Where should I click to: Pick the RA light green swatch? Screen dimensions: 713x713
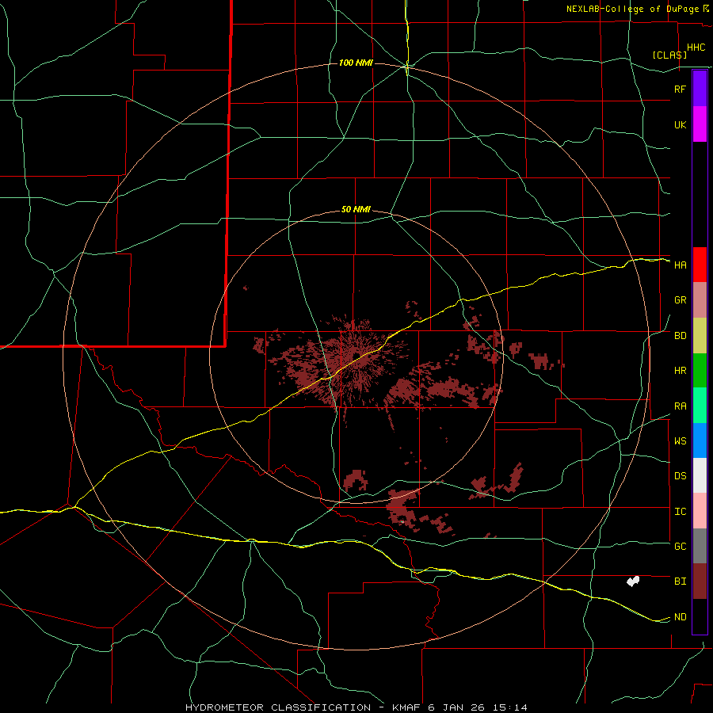coord(700,406)
